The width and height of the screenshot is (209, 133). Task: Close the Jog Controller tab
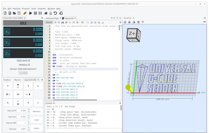(x=38, y=80)
